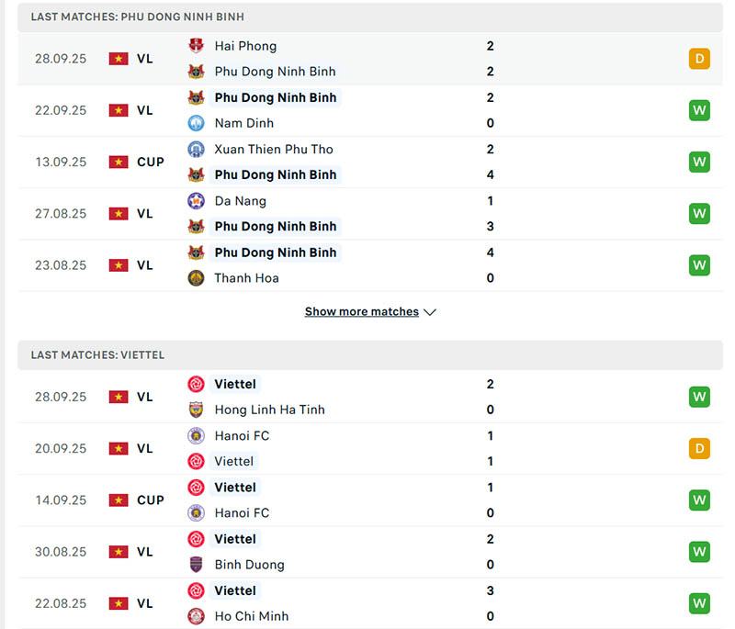Click the draw badge for Hanoi FC 1-1 match
Image resolution: width=735 pixels, height=629 pixels.
click(x=699, y=449)
